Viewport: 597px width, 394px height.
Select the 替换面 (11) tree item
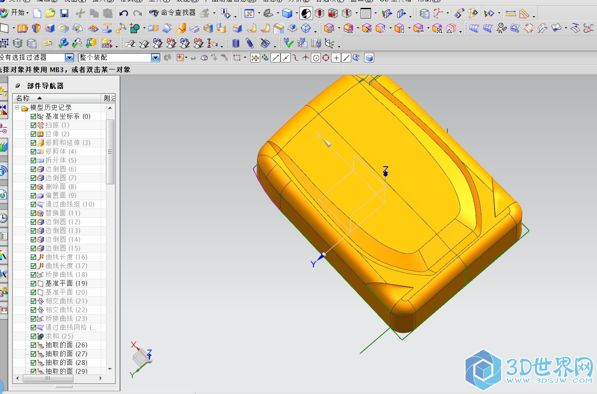tap(63, 213)
